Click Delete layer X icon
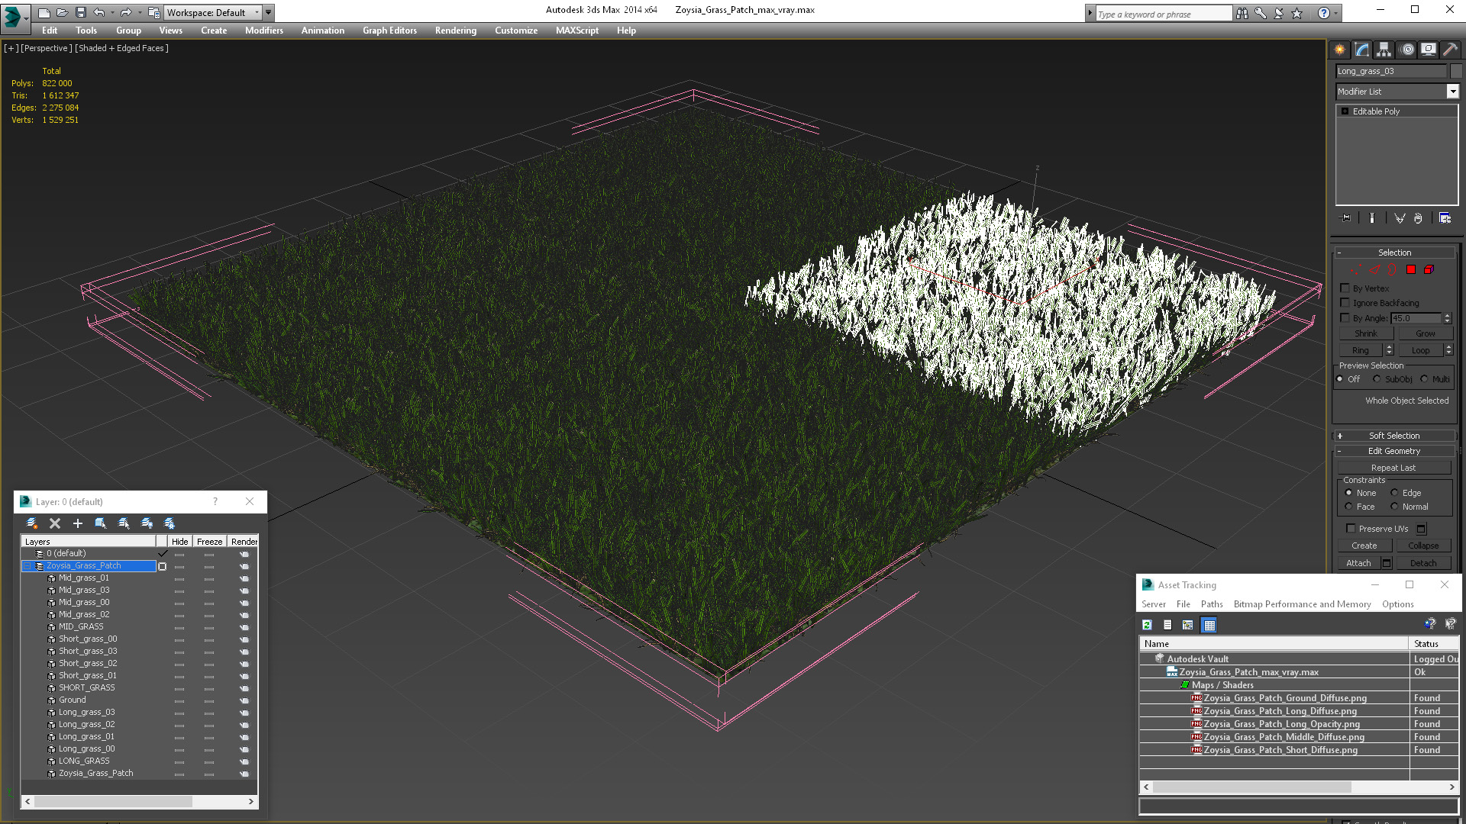Image resolution: width=1466 pixels, height=824 pixels. 55,523
